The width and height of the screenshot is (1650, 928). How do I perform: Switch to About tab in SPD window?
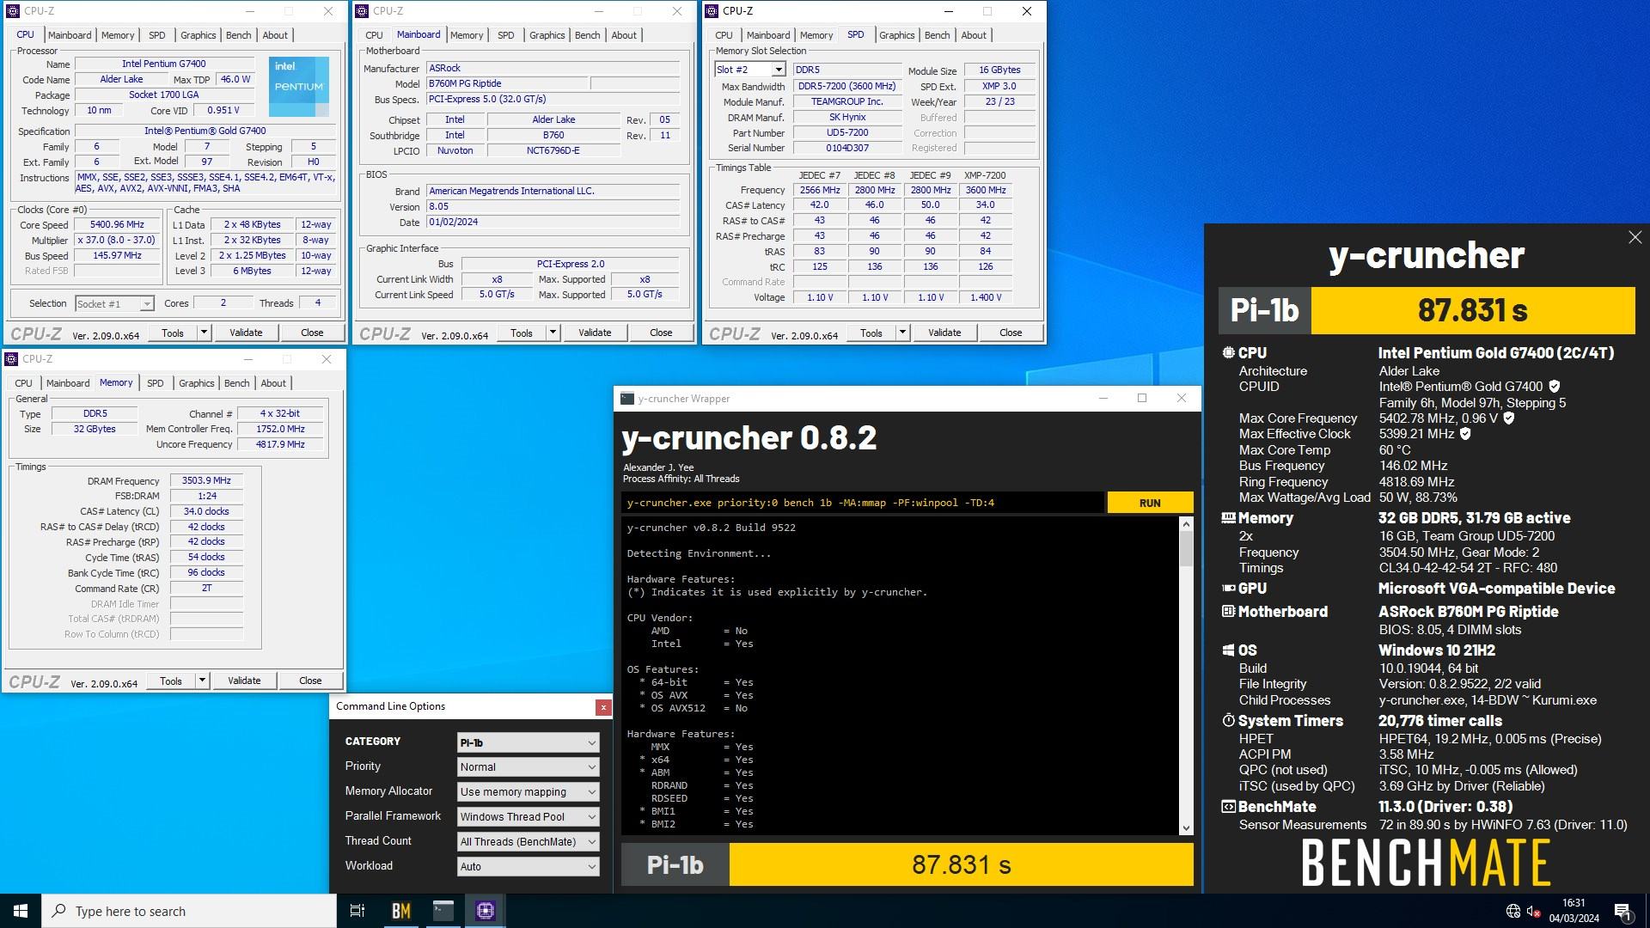pyautogui.click(x=973, y=35)
